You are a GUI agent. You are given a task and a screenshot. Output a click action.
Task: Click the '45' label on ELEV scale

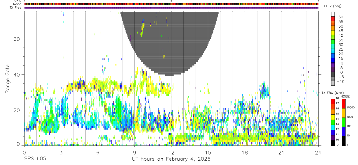pos(341,31)
